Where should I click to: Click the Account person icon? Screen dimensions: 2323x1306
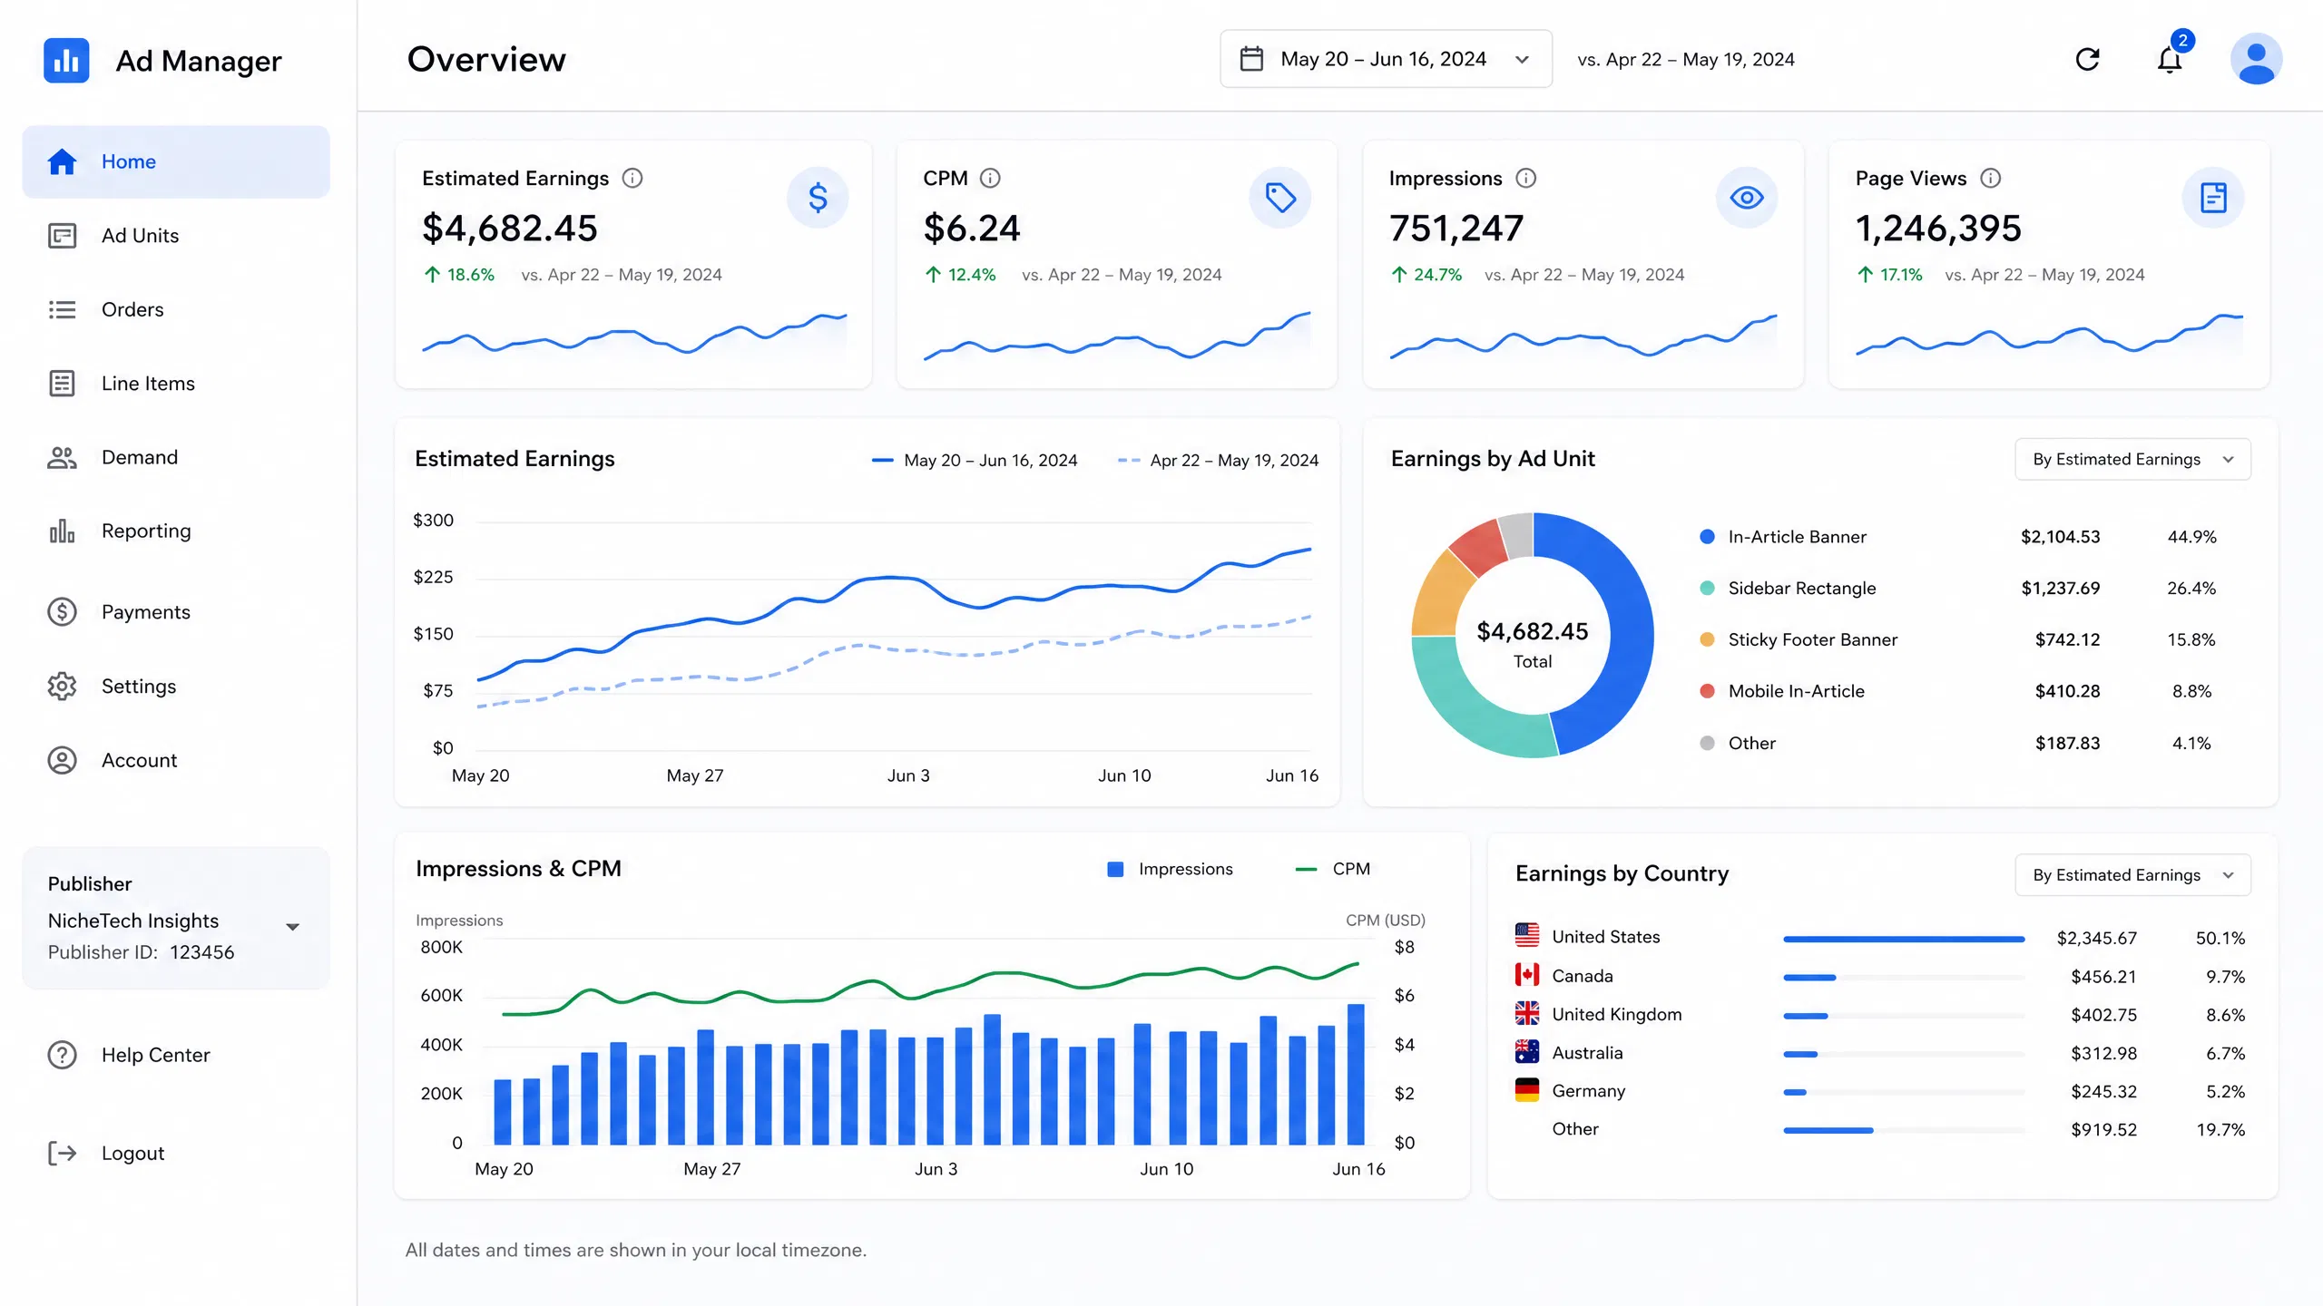coord(62,760)
